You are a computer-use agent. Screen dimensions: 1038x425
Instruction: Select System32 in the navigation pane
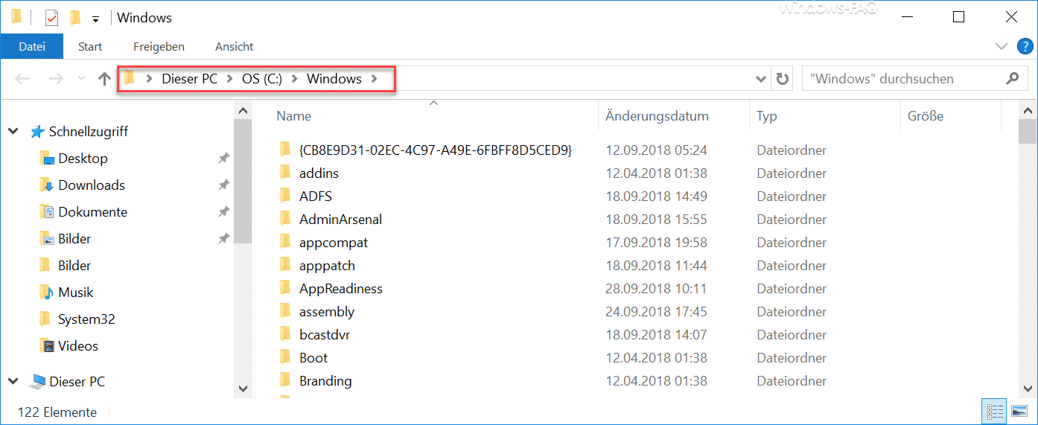(x=86, y=319)
